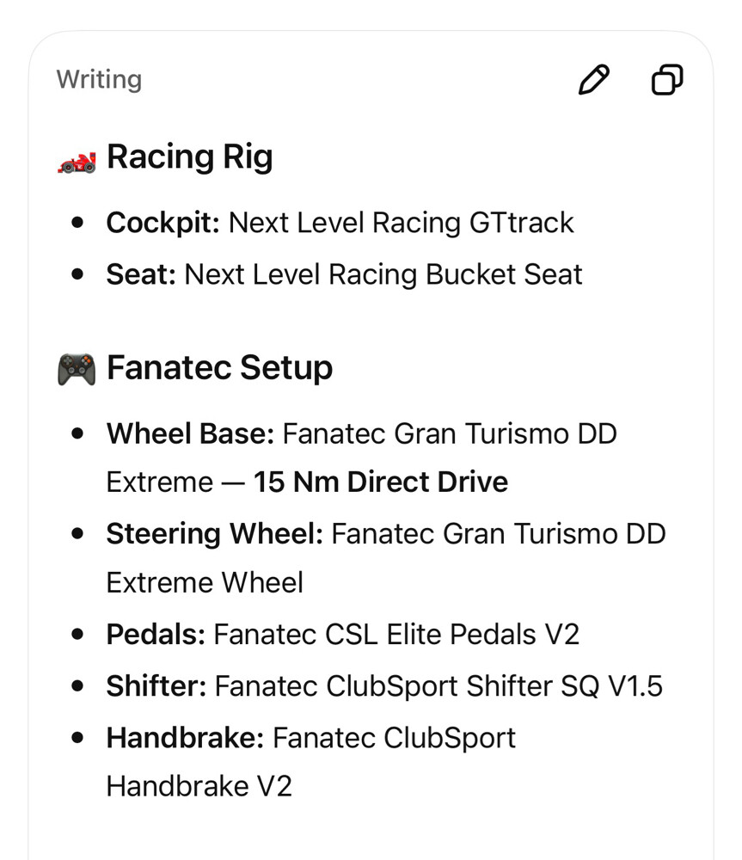Click Next Level Racing Bucket Seat text
742x860 pixels.
pyautogui.click(x=383, y=275)
